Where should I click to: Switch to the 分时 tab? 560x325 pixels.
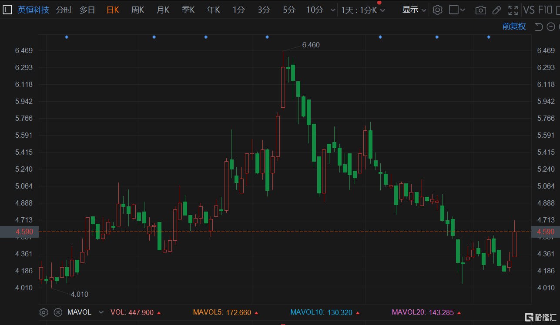pyautogui.click(x=64, y=10)
